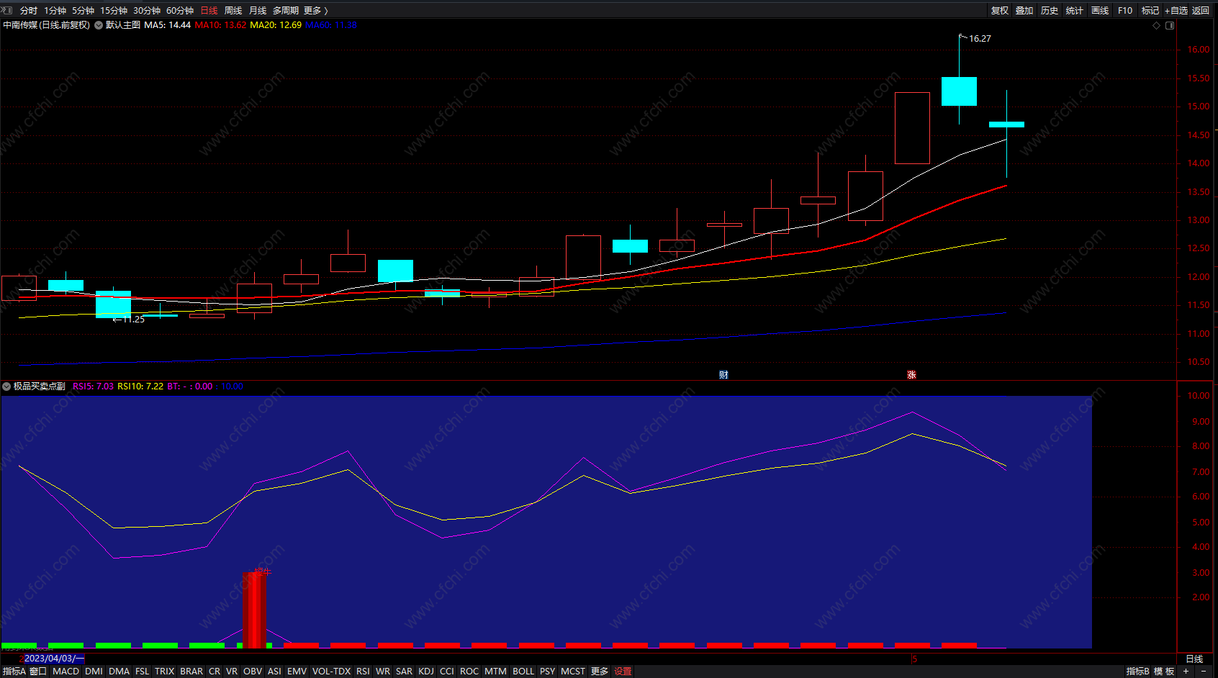The height and width of the screenshot is (678, 1218).
Task: Select the ASI indicator
Action: (274, 671)
